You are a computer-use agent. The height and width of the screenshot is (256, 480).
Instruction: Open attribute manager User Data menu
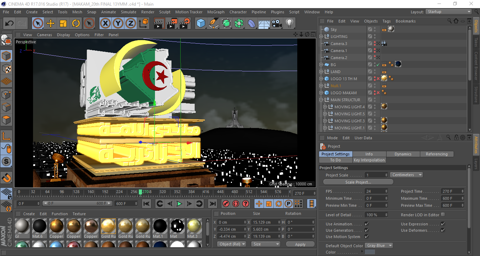click(x=363, y=138)
